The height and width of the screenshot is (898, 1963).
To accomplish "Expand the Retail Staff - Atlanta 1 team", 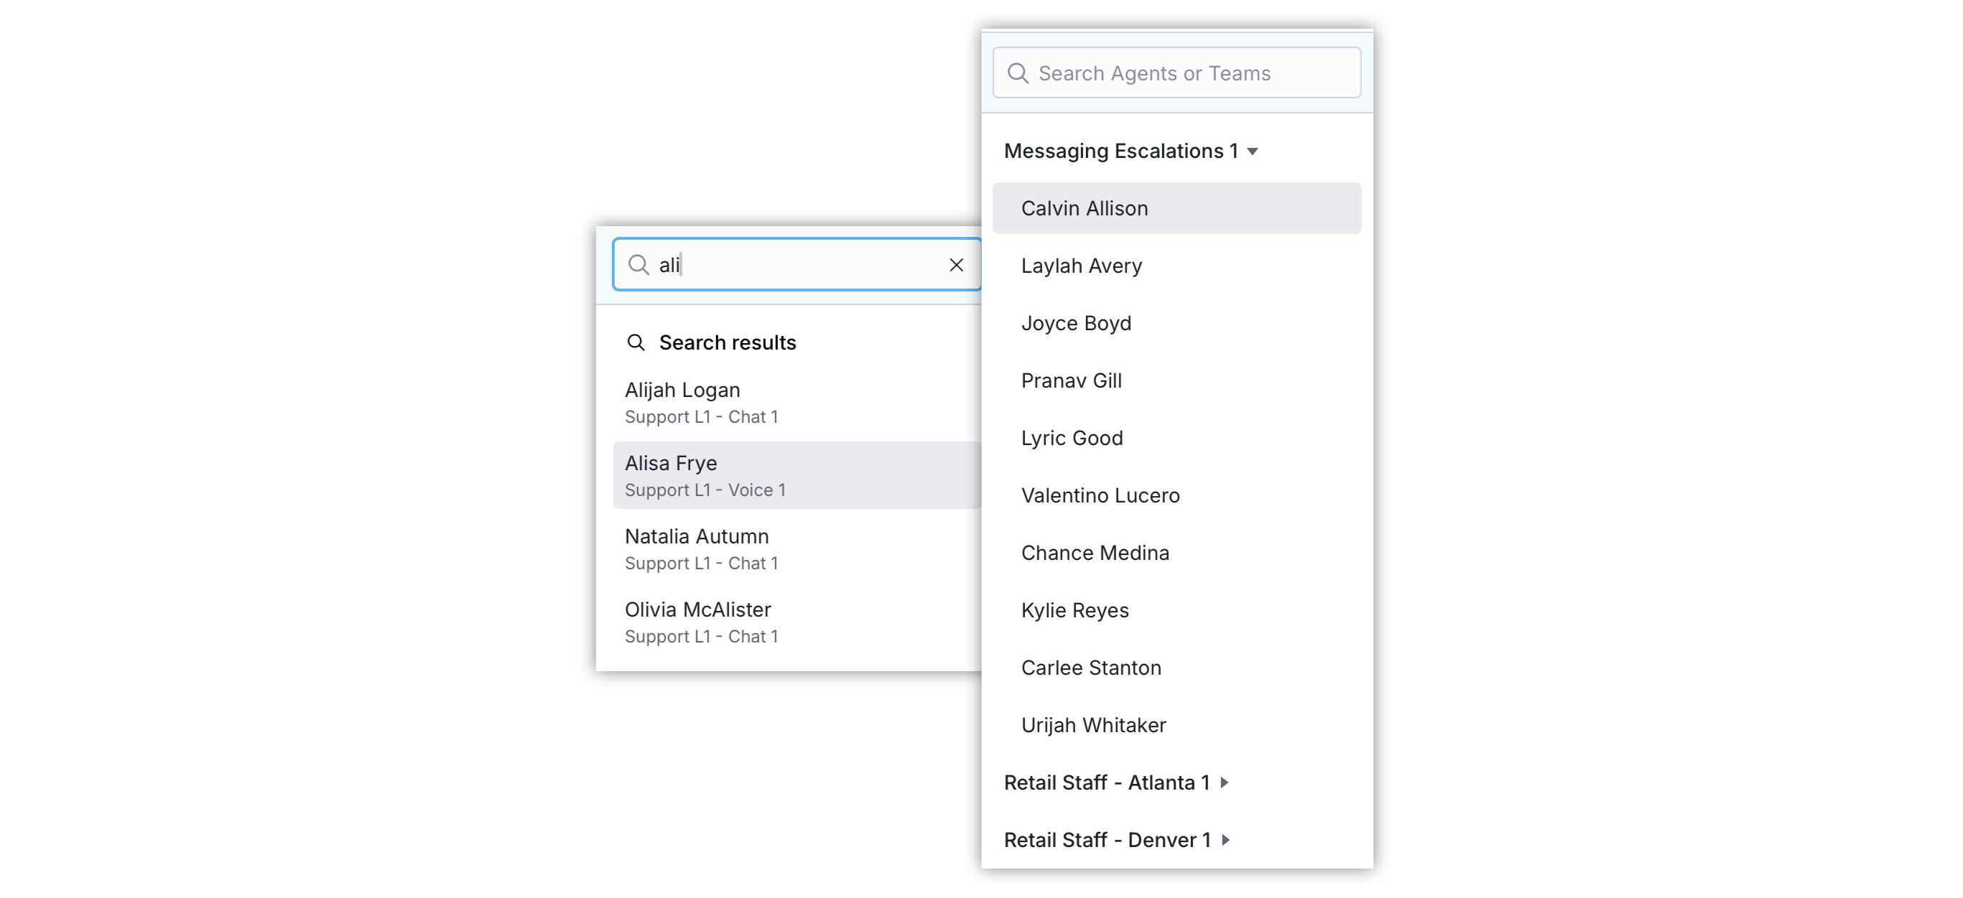I will tap(1224, 782).
